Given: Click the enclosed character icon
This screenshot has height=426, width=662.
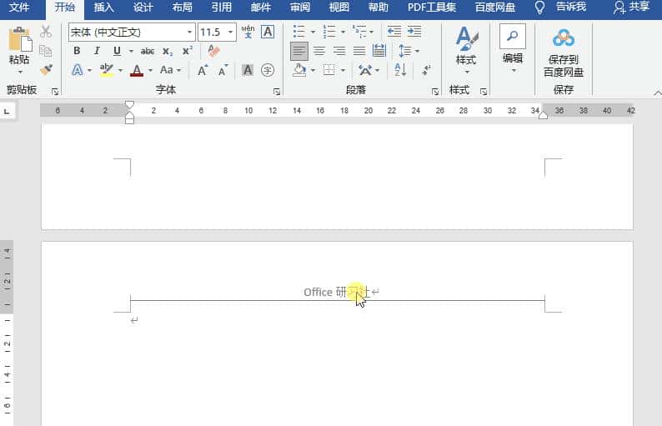Looking at the screenshot, I should pos(268,70).
